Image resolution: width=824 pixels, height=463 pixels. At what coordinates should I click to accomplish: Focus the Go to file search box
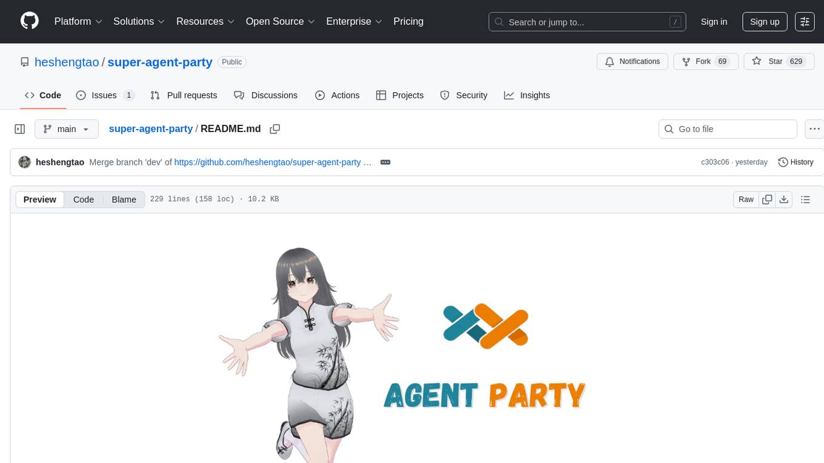click(x=728, y=129)
